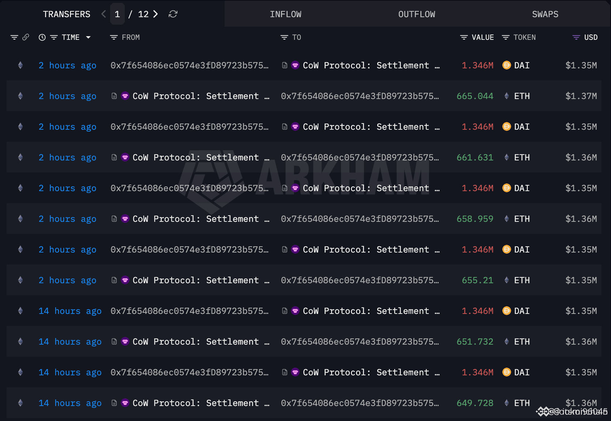This screenshot has width=611, height=421.
Task: Click the contract document icon in the 665.044 ETH row
Action: [x=114, y=96]
